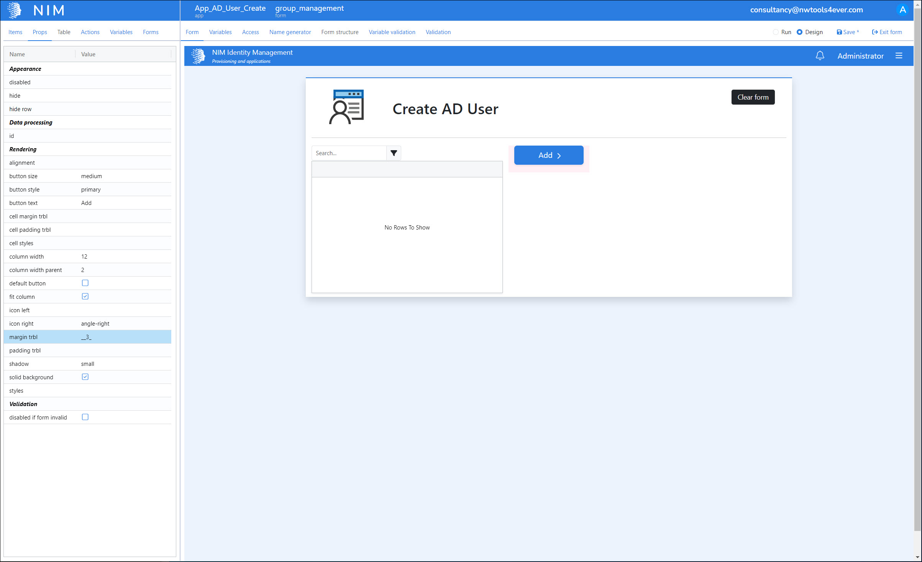This screenshot has width=922, height=562.
Task: Click the NIM Identity Management logo
Action: 198,56
